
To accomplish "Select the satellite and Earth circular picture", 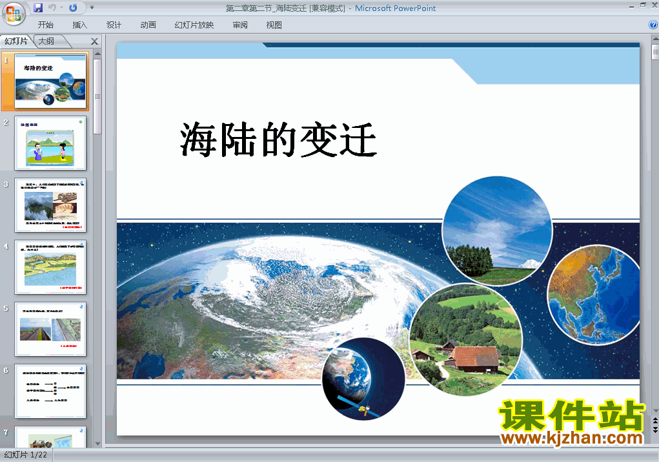I will (x=363, y=379).
